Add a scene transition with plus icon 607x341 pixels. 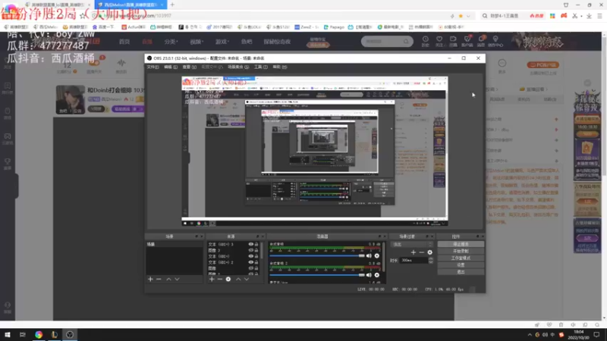(414, 252)
